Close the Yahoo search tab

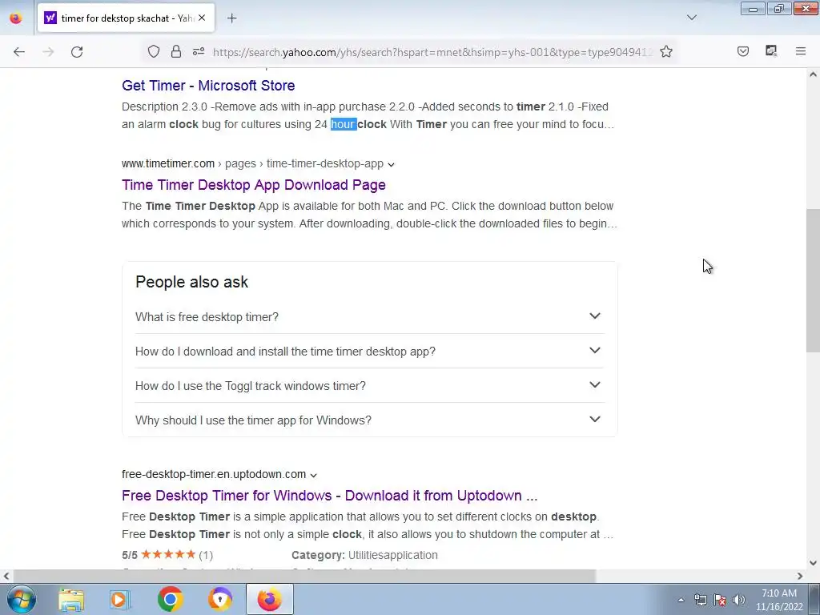coord(202,18)
